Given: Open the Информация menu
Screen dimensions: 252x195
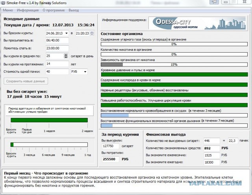Looking at the screenshot, I should [28, 10].
